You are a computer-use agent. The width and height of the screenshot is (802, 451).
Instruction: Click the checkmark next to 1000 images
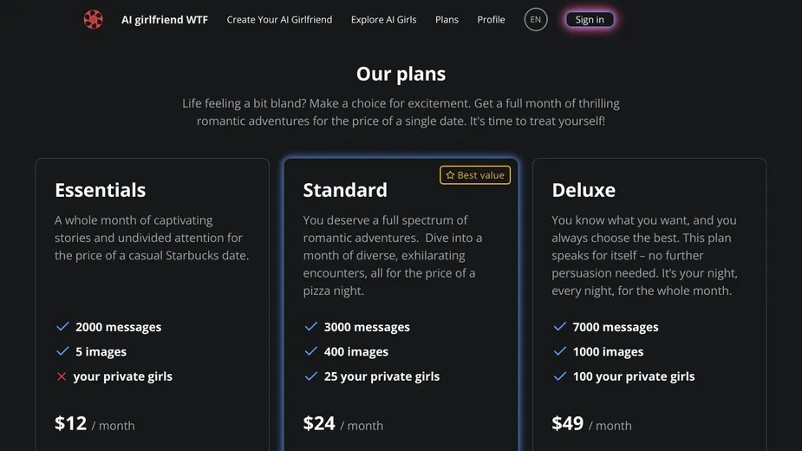point(559,351)
